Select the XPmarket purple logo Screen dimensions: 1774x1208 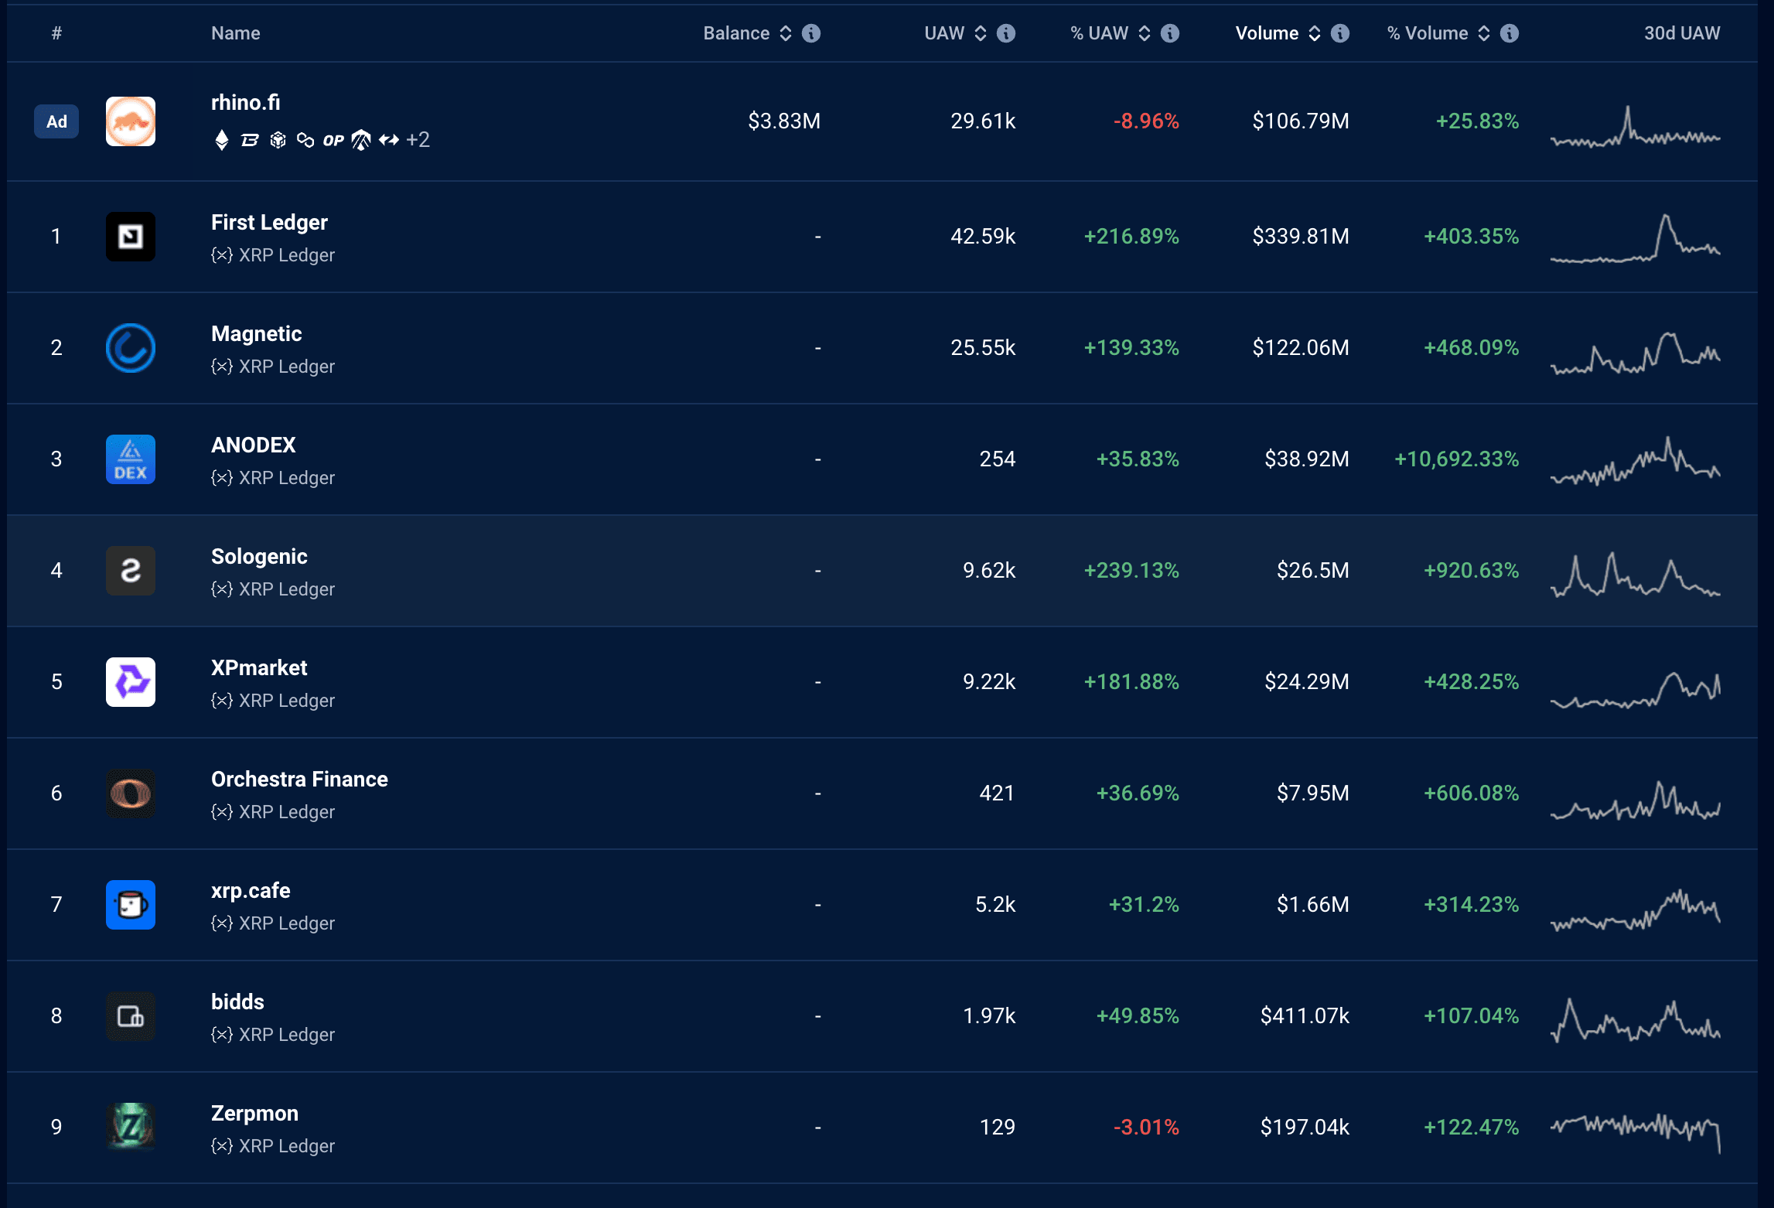130,682
